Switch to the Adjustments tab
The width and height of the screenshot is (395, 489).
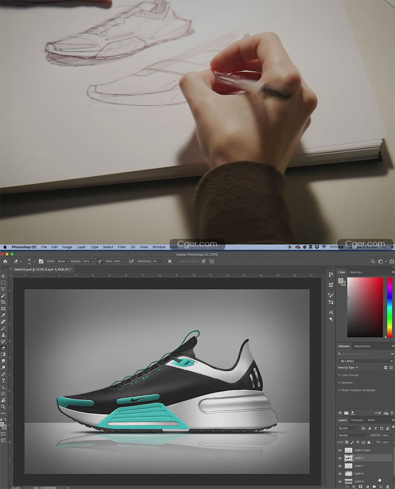click(x=362, y=346)
